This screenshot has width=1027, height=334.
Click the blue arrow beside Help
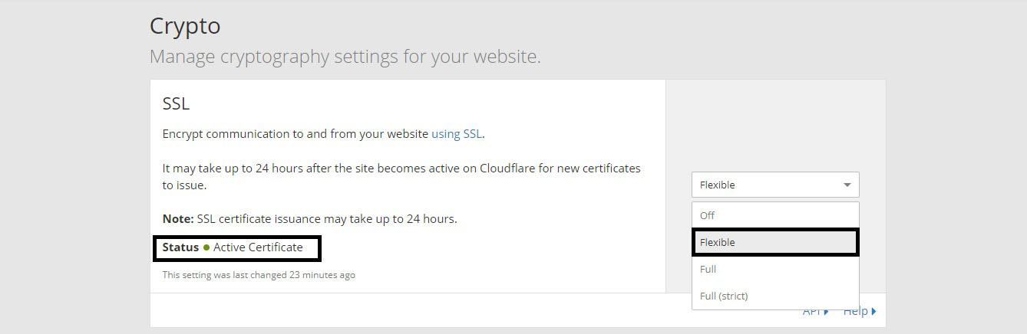click(873, 311)
